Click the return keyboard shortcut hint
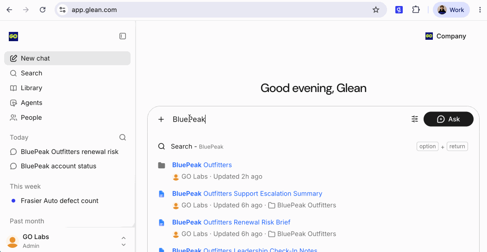This screenshot has height=252, width=487. click(x=457, y=147)
